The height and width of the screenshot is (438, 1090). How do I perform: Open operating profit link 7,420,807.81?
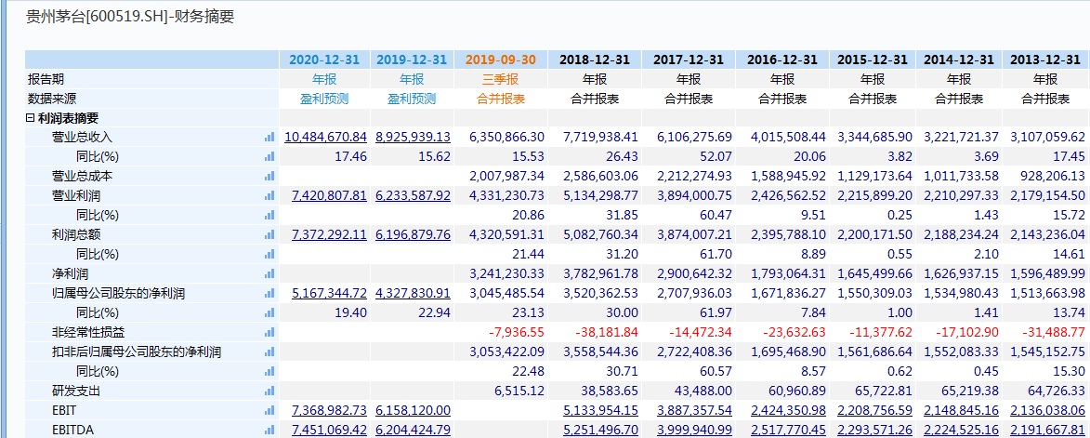(330, 196)
